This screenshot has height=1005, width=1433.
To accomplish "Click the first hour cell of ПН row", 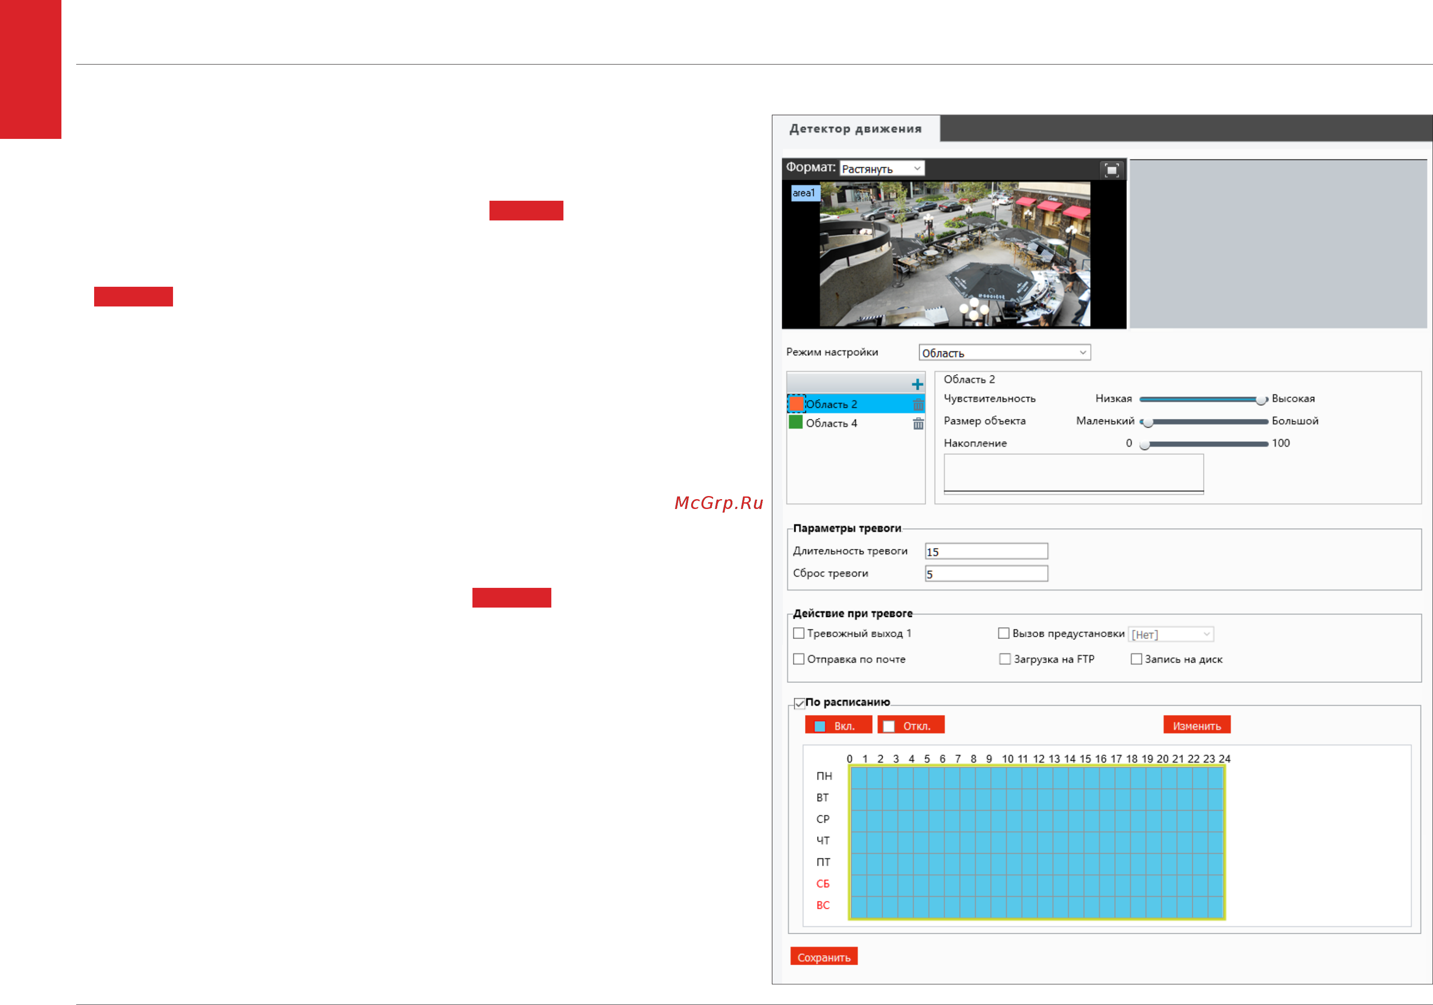I will (858, 777).
